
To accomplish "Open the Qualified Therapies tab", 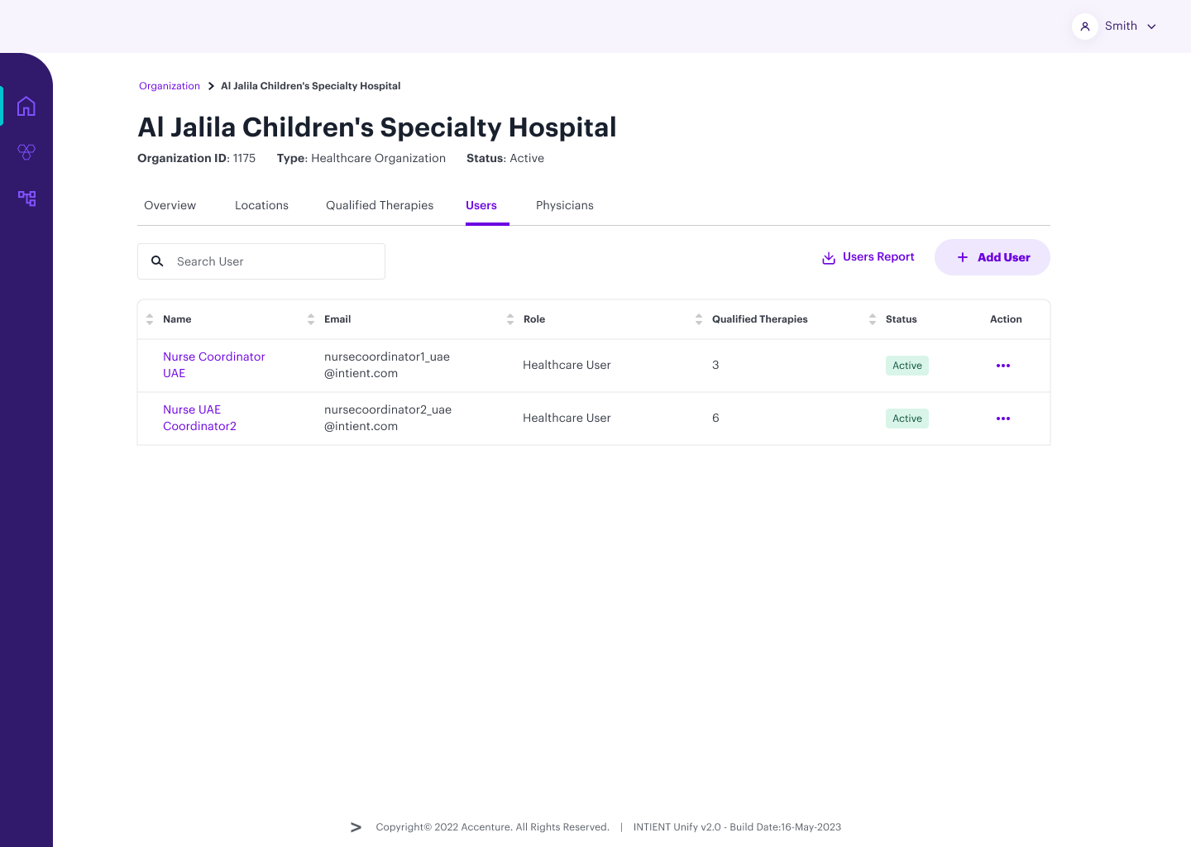I will 379,206.
